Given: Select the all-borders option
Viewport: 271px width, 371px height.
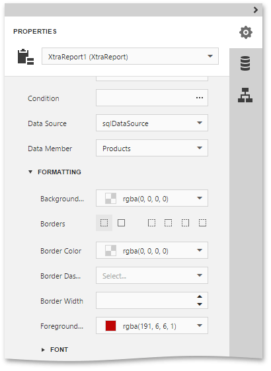Looking at the screenshot, I should (121, 222).
